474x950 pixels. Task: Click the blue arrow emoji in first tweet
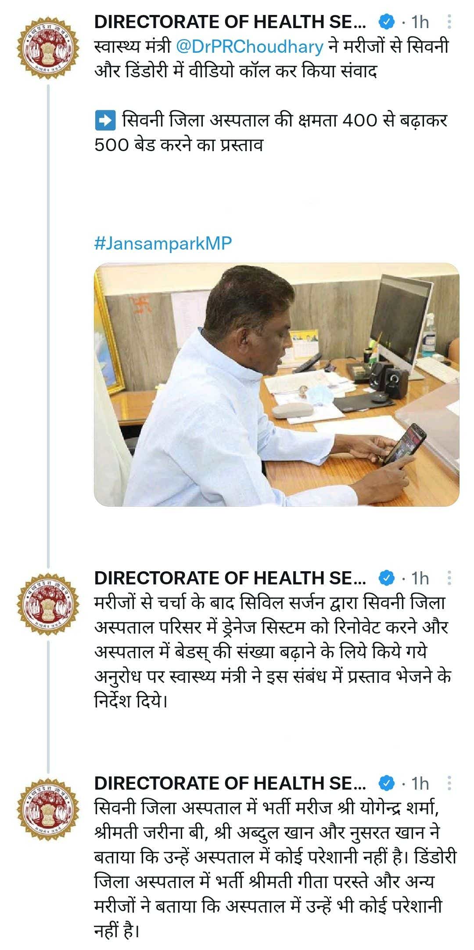coord(105,121)
